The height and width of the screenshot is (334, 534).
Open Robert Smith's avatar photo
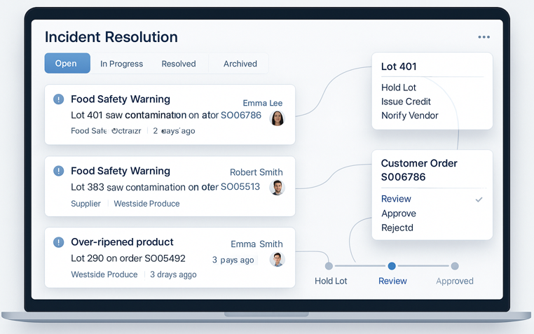278,188
